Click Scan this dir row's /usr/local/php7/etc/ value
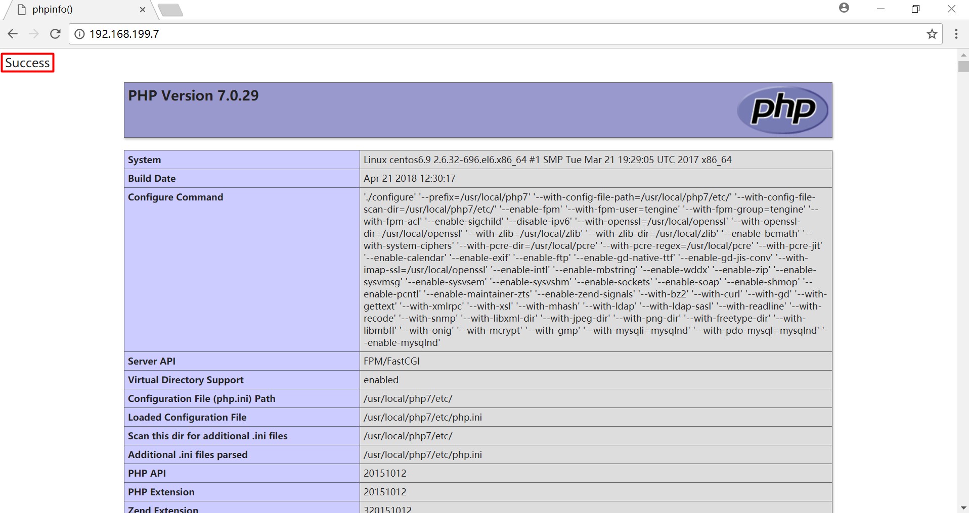Image resolution: width=969 pixels, height=513 pixels. click(408, 436)
